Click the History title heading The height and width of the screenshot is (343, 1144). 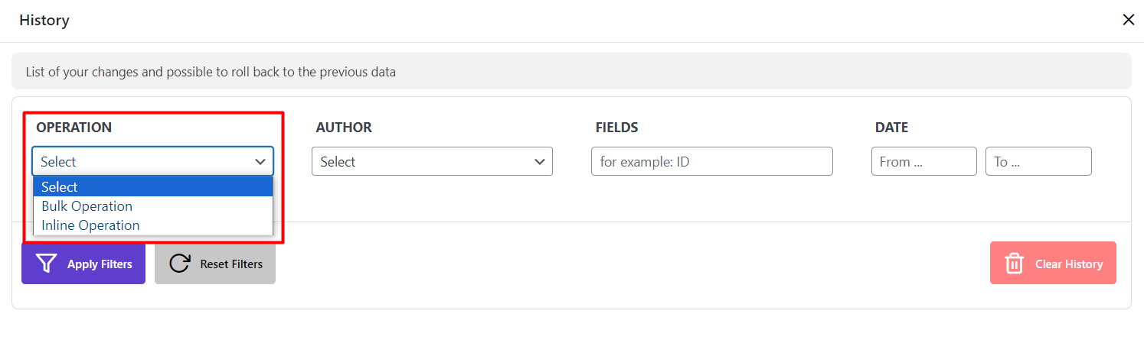click(x=44, y=21)
